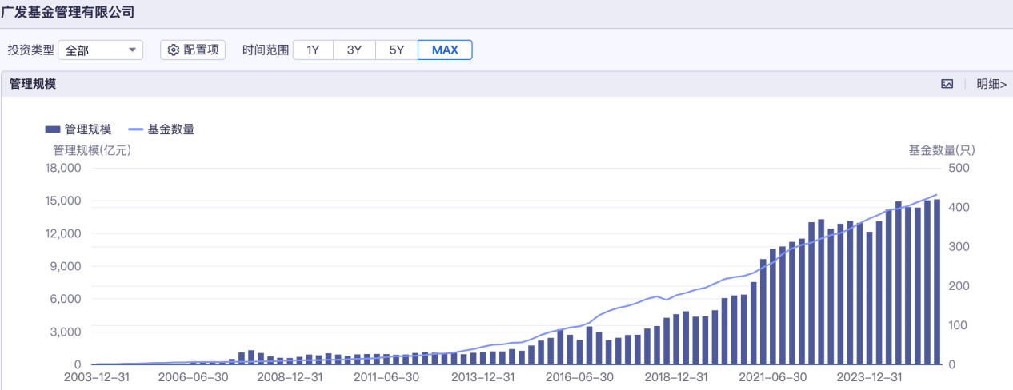Click the save-as-image icon beside 明细

coord(947,84)
